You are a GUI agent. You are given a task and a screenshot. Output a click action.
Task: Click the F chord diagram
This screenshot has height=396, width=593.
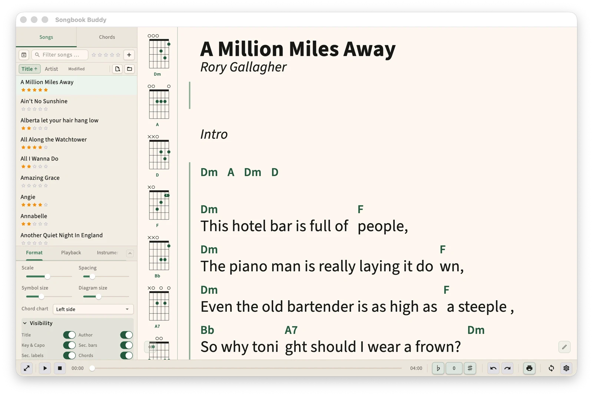(159, 206)
